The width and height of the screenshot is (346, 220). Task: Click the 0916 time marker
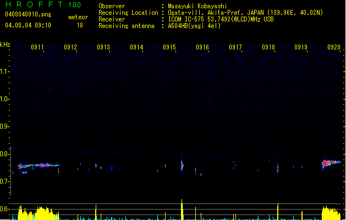[202, 47]
